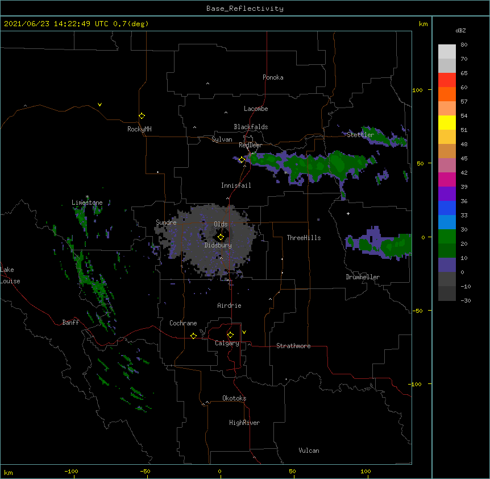Image resolution: width=490 pixels, height=479 pixels.
Task: Click the ThreeHills label
Action: [304, 238]
